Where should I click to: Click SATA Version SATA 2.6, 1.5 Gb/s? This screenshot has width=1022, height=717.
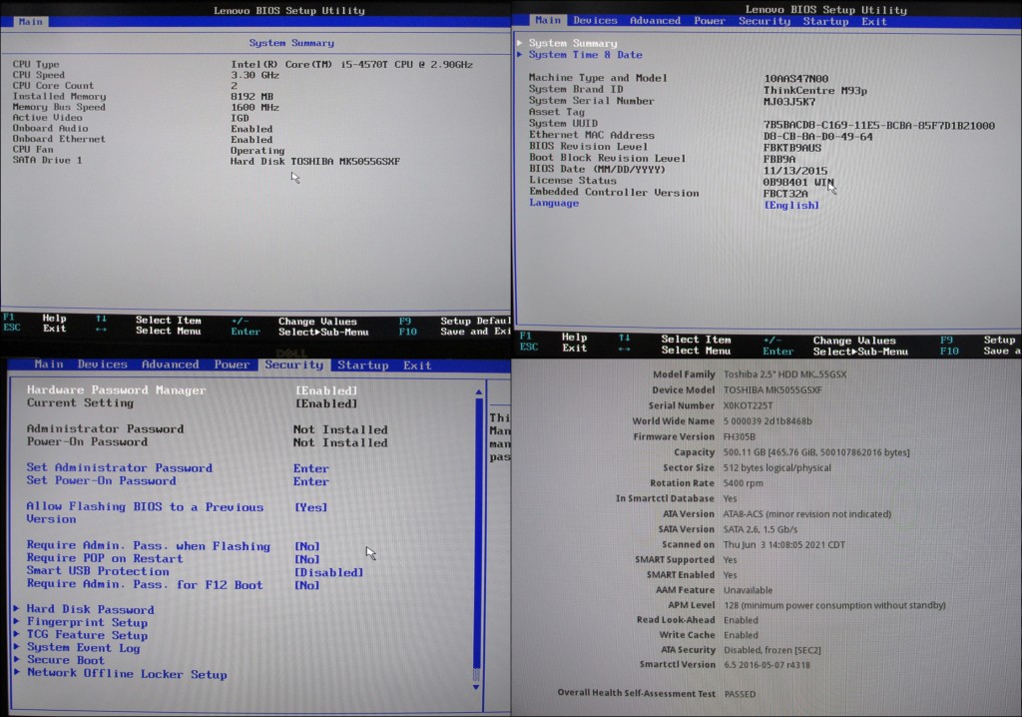click(x=760, y=529)
